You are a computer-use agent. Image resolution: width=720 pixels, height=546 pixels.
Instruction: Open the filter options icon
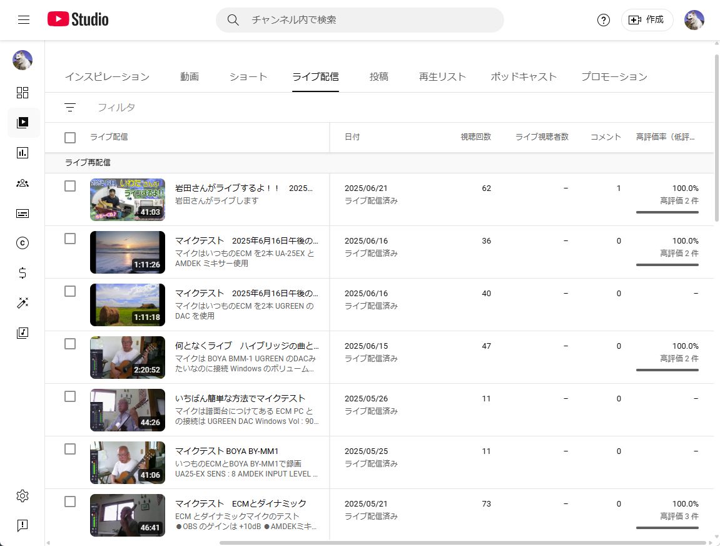(x=70, y=108)
